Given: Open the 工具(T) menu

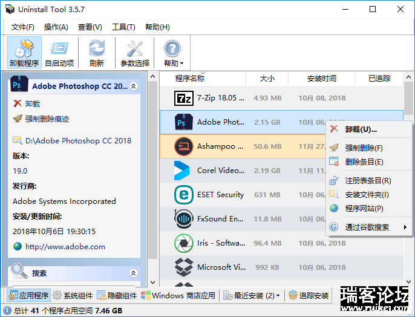Looking at the screenshot, I should pyautogui.click(x=123, y=27).
